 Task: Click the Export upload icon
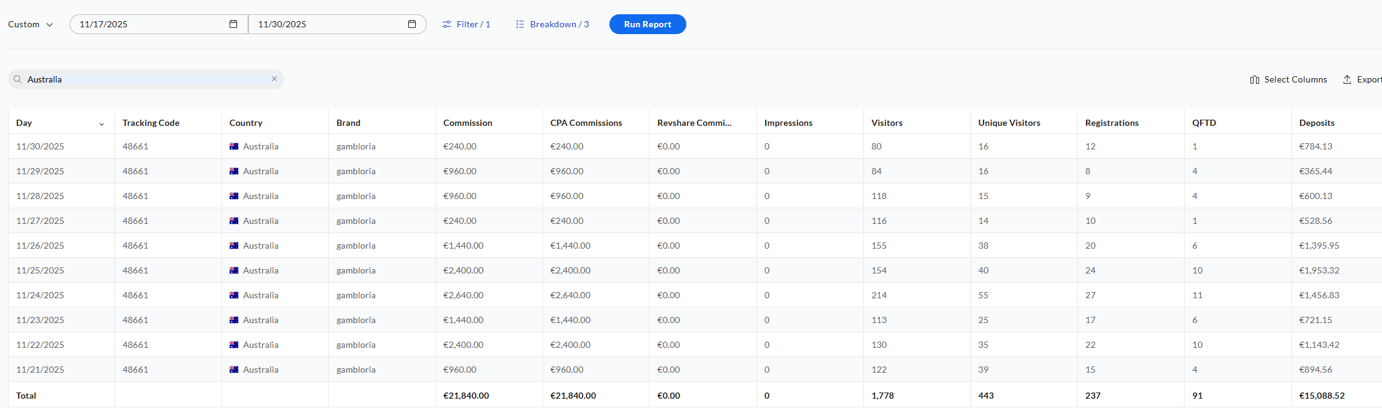(1347, 79)
